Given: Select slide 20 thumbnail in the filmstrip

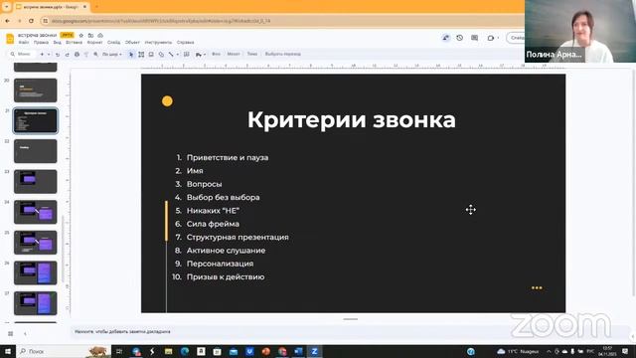Looking at the screenshot, I should click(36, 90).
